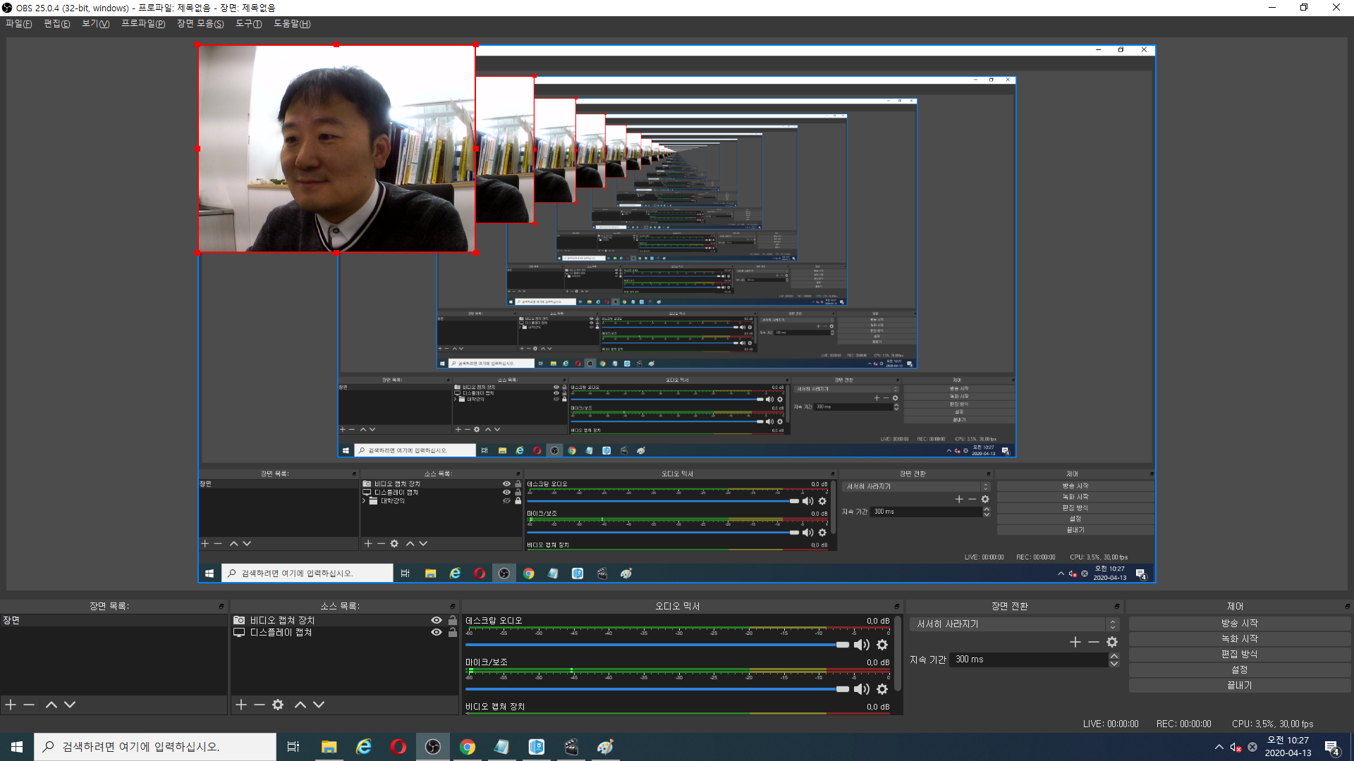
Task: Open transition properties gear in 장면 전환
Action: click(x=1112, y=642)
